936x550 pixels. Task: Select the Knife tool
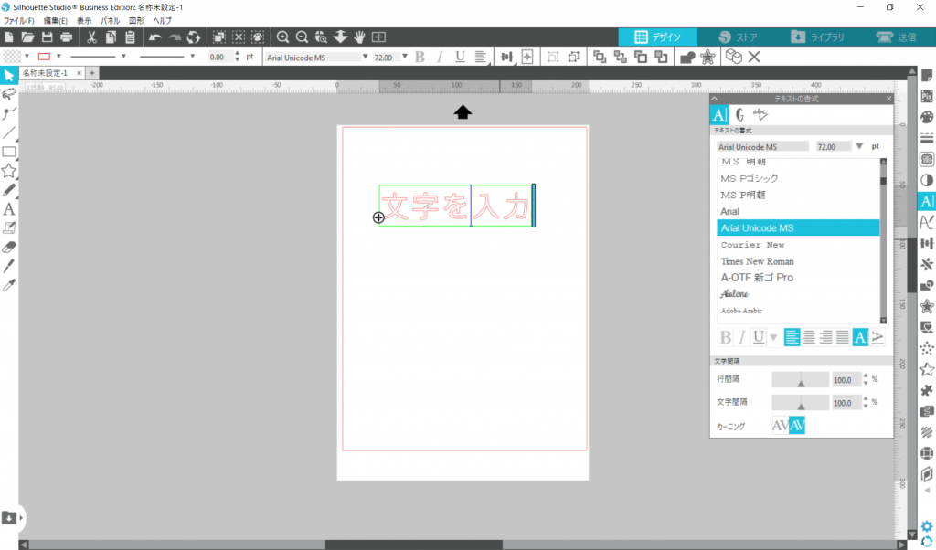click(9, 266)
